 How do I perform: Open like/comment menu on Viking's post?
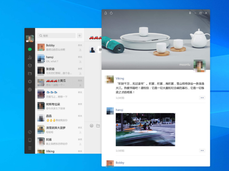click(202, 98)
